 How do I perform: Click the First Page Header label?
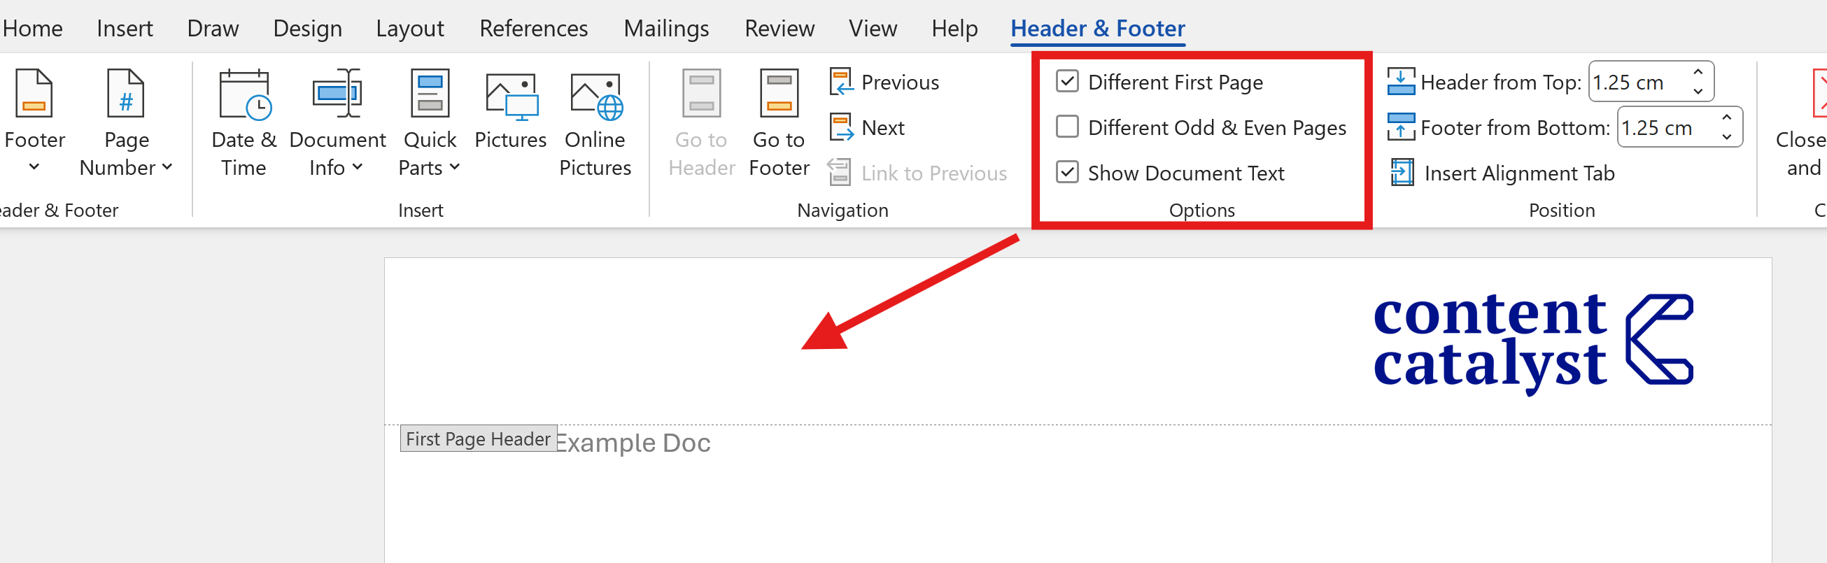[478, 439]
